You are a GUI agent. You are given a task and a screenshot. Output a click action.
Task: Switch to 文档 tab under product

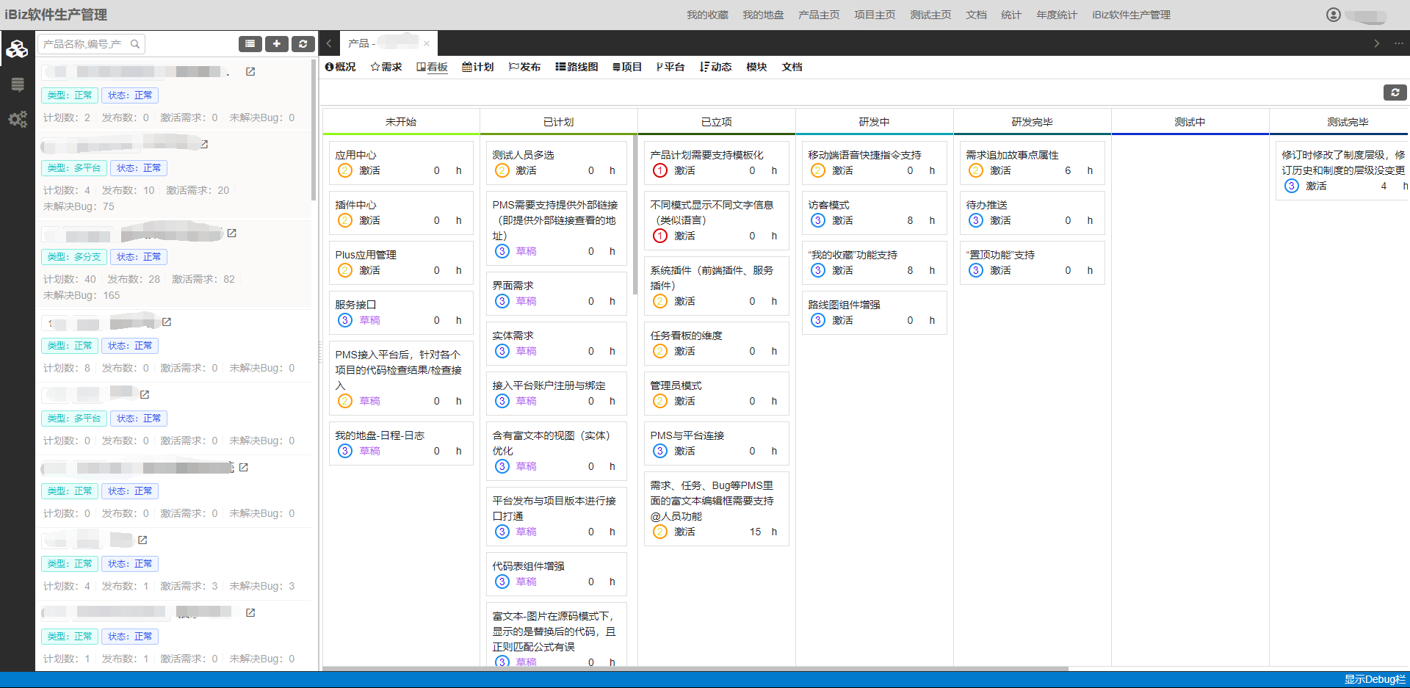pos(792,67)
